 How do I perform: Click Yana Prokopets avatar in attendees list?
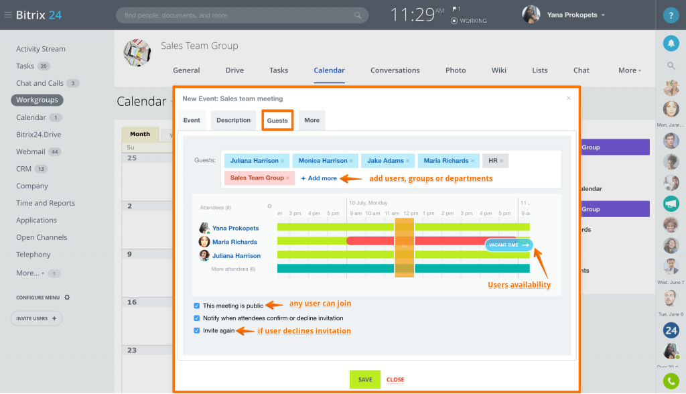coord(204,228)
